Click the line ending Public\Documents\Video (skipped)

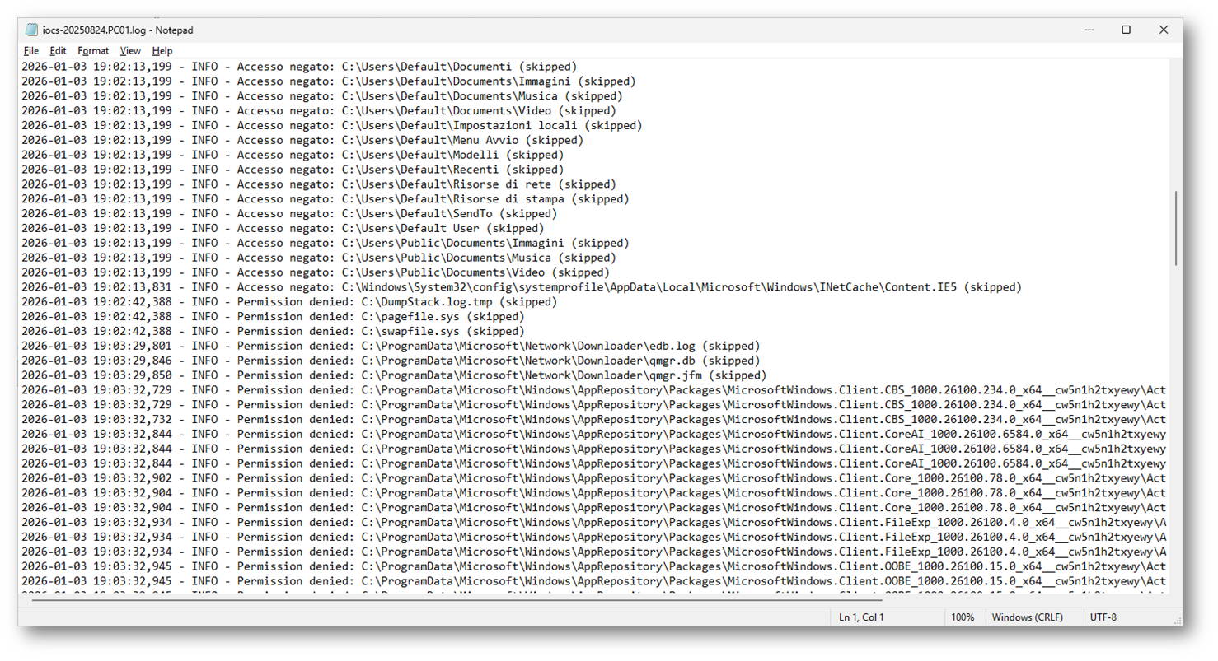click(x=315, y=272)
